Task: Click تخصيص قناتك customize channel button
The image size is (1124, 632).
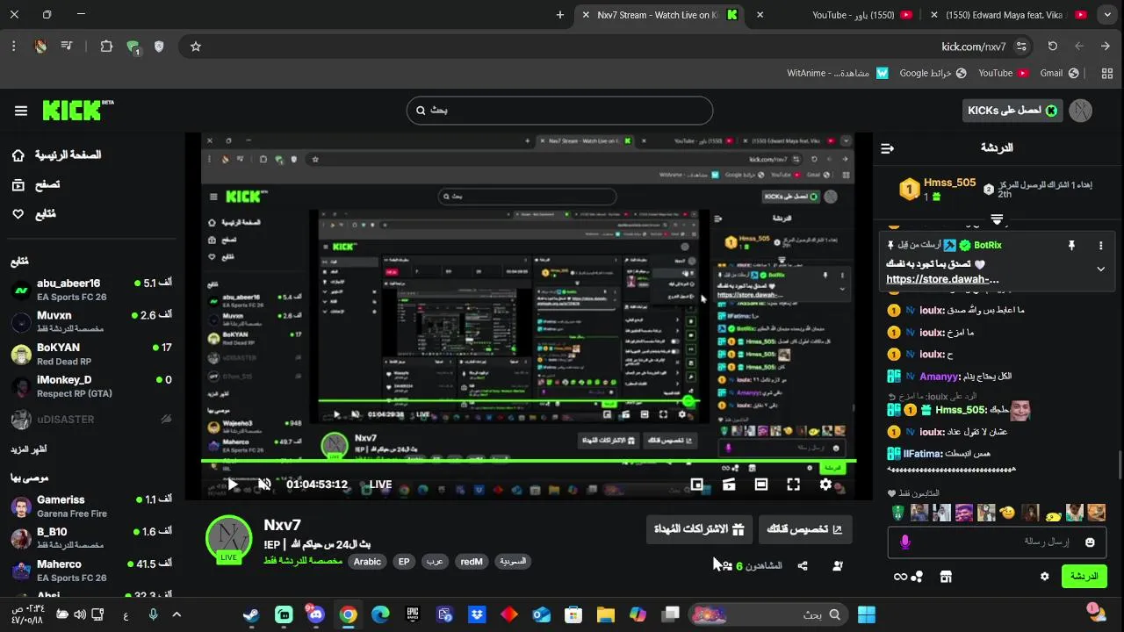Action: (804, 529)
